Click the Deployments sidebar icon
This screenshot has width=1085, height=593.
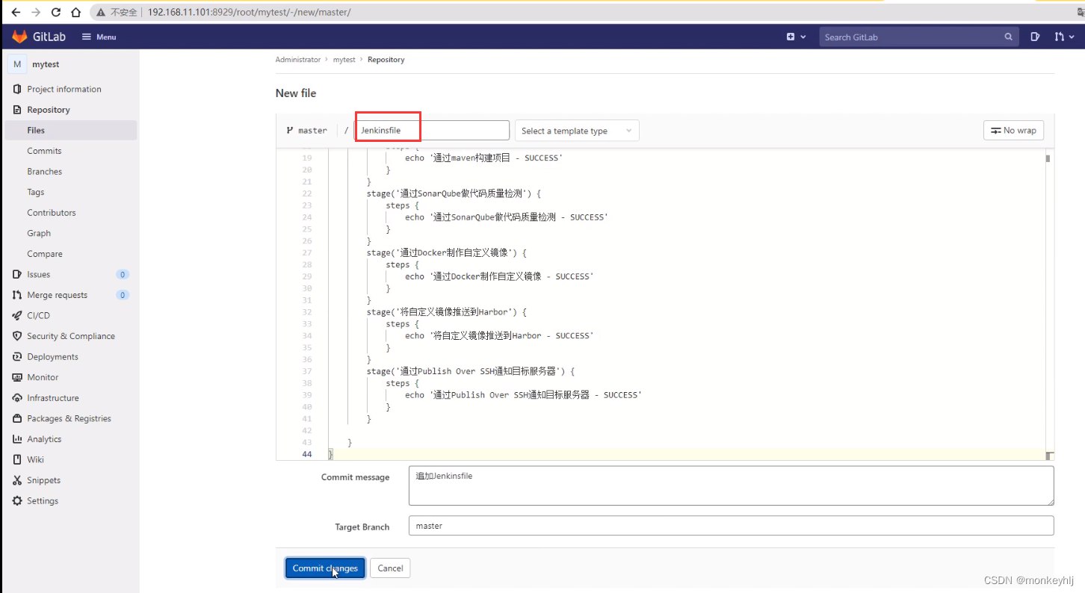click(x=17, y=356)
